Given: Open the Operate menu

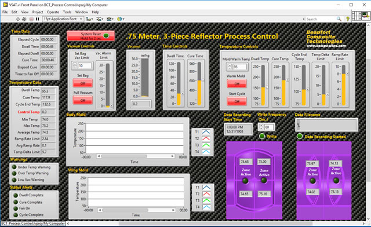Looking at the screenshot, I should 53,12.
